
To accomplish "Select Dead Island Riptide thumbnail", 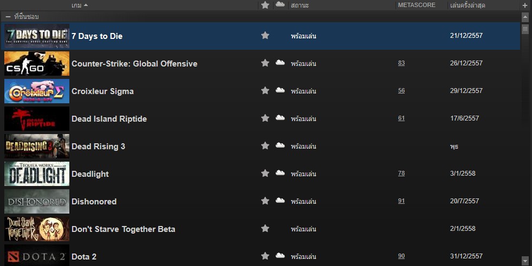I will (37, 119).
